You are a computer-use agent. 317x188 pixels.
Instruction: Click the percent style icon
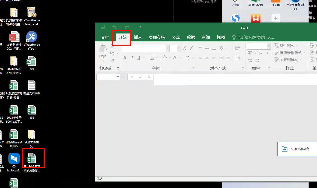point(260,53)
